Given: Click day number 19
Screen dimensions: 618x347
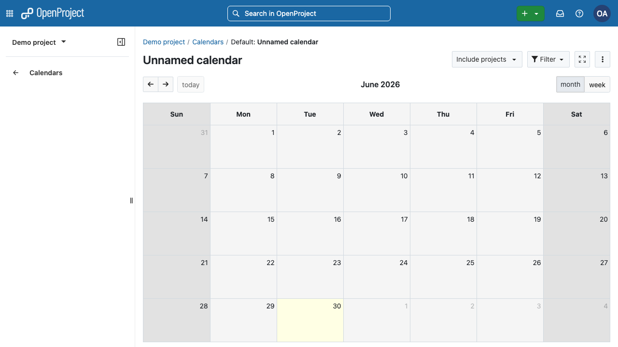Looking at the screenshot, I should pyautogui.click(x=537, y=219).
